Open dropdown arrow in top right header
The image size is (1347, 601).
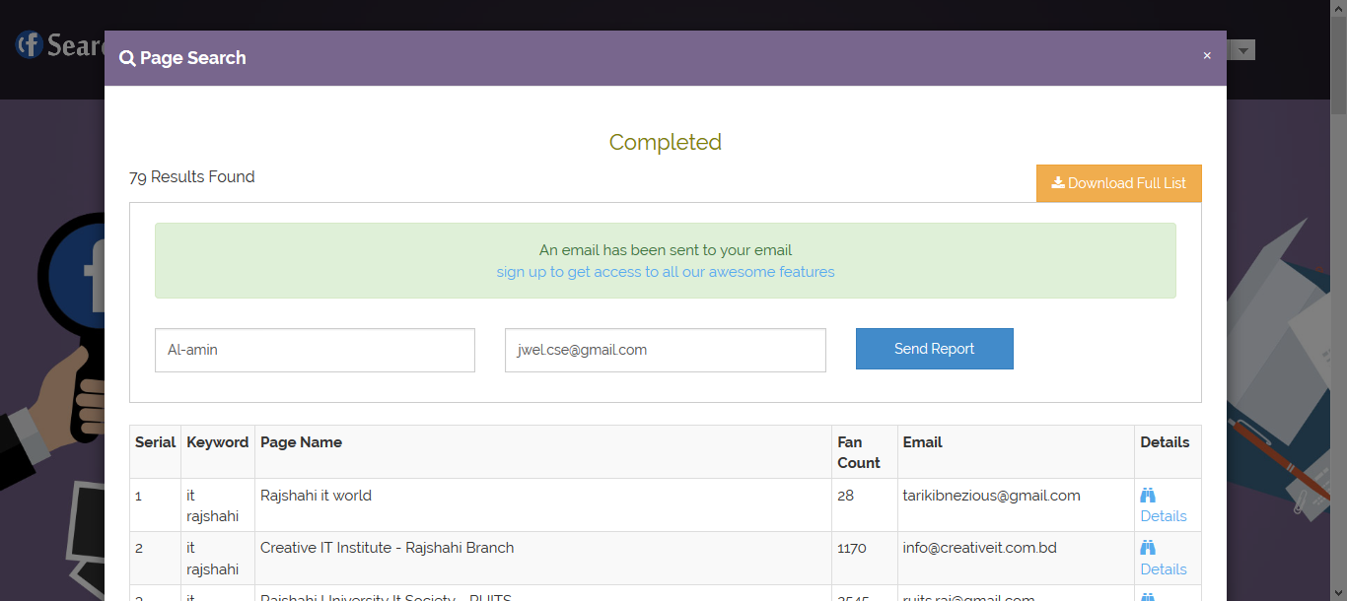point(1244,49)
